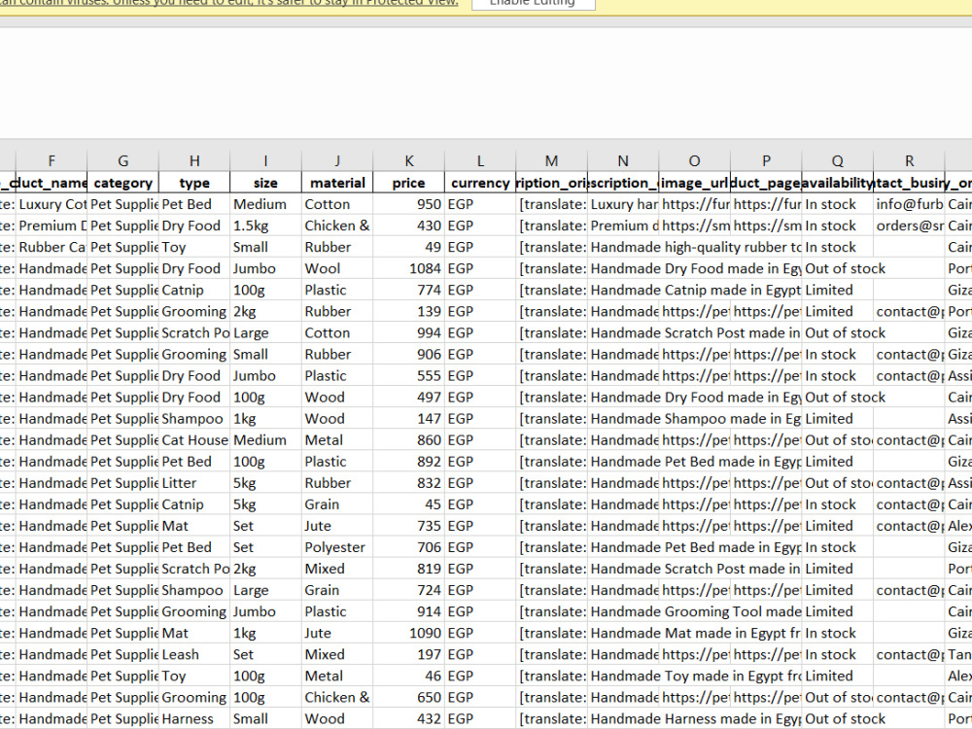Select 'Pet Bed' type cell priced 892
This screenshot has width=972, height=729.
pyautogui.click(x=194, y=462)
